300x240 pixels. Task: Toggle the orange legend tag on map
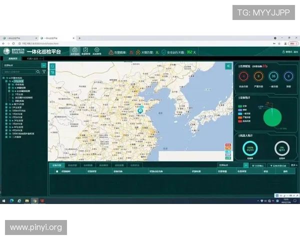pyautogui.click(x=228, y=148)
